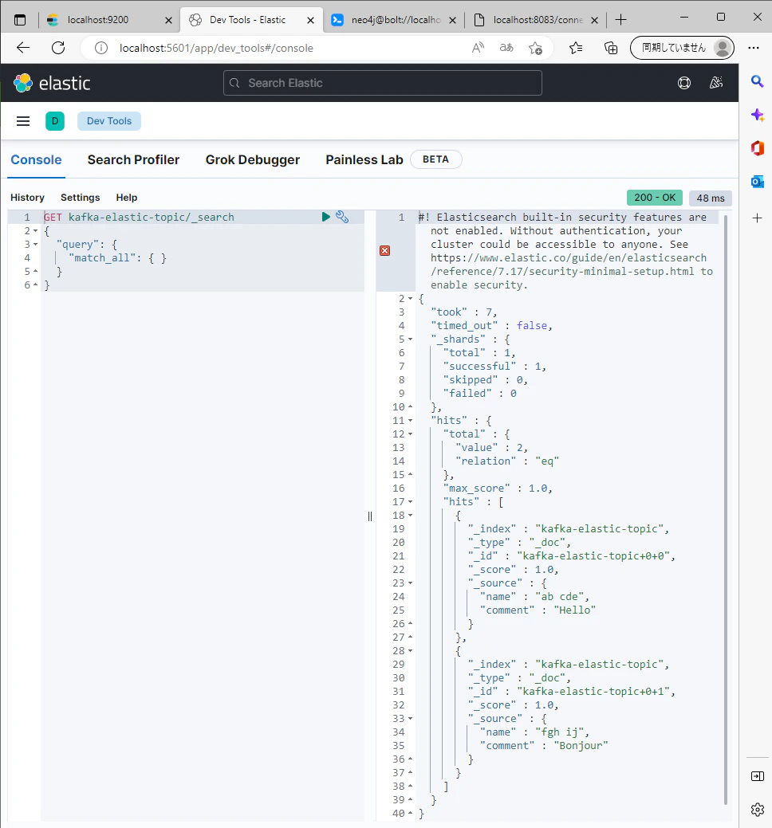Click the "comment" : "Bonjour" response line

(x=544, y=746)
